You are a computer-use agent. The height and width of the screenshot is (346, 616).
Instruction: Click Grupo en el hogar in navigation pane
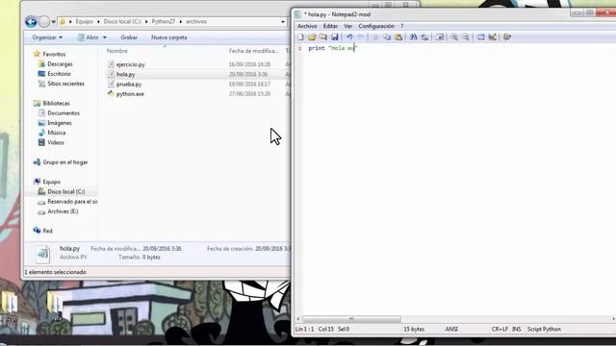65,162
